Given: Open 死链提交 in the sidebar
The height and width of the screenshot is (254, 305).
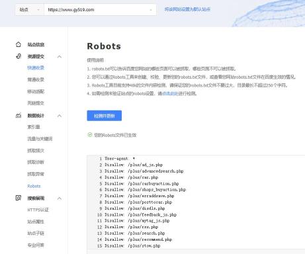Looking at the screenshot, I should pyautogui.click(x=36, y=103).
